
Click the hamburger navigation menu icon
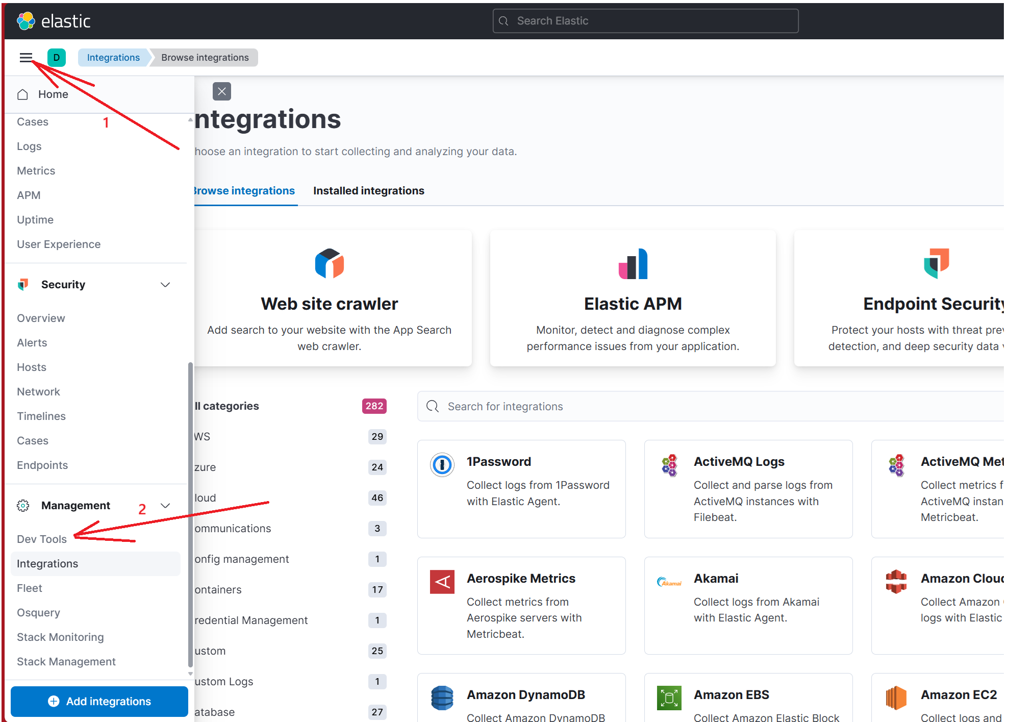coord(26,58)
